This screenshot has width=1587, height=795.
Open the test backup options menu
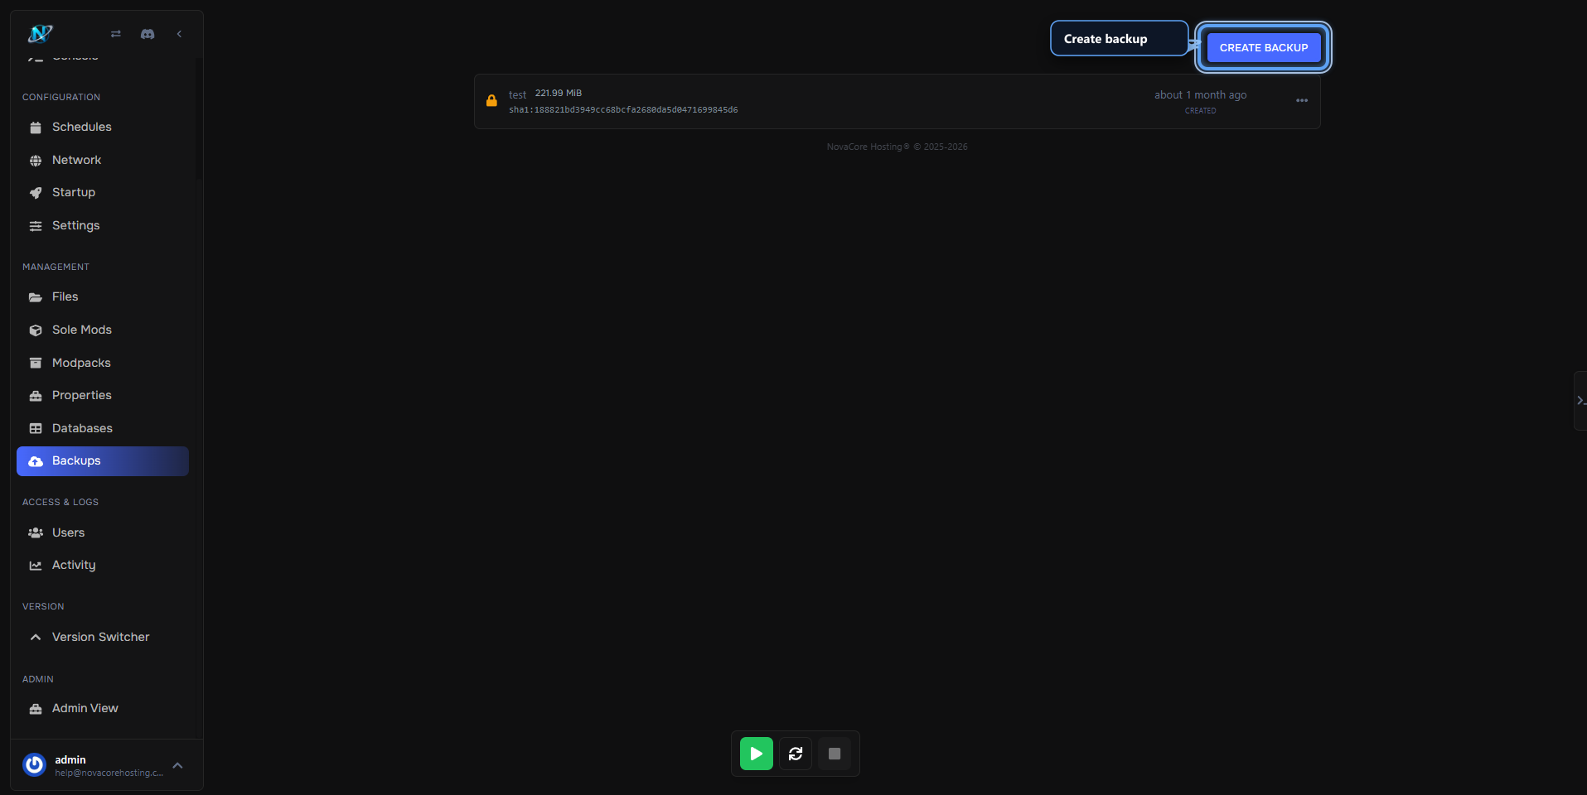tap(1302, 100)
